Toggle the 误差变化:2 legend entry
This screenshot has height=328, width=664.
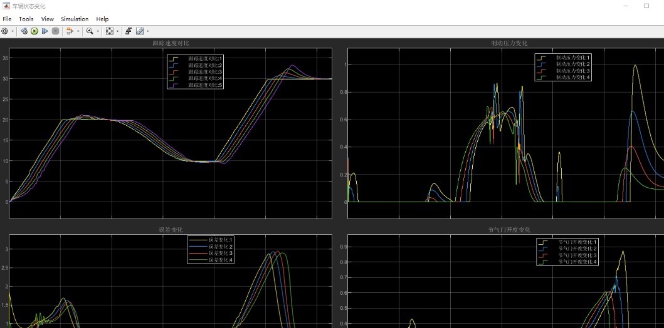pos(211,247)
